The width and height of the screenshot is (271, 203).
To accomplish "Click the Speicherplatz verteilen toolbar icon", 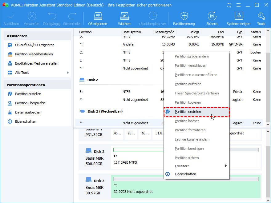I will coord(153,16).
